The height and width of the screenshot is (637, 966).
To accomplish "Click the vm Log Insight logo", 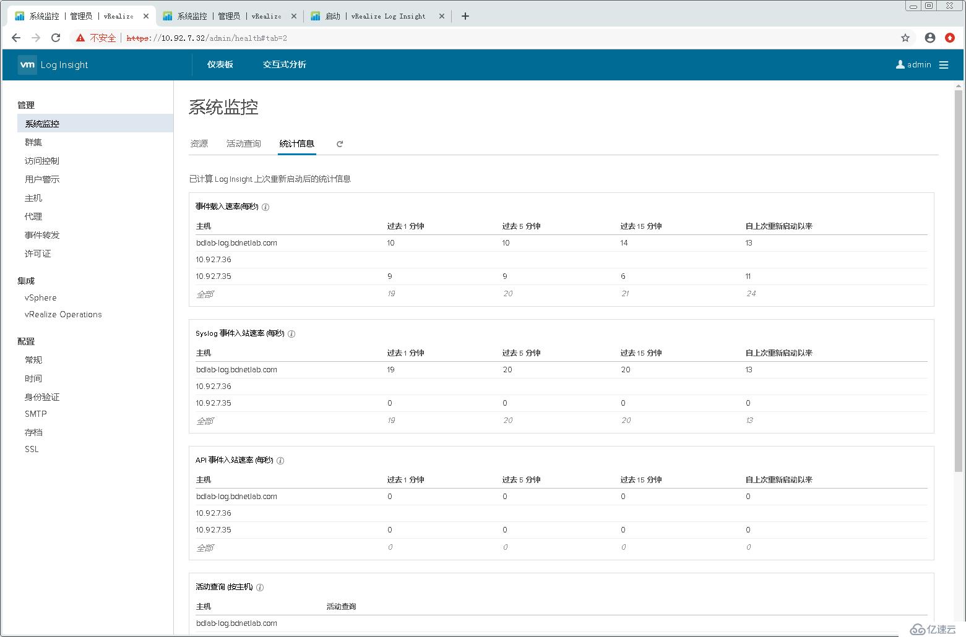I will click(53, 65).
